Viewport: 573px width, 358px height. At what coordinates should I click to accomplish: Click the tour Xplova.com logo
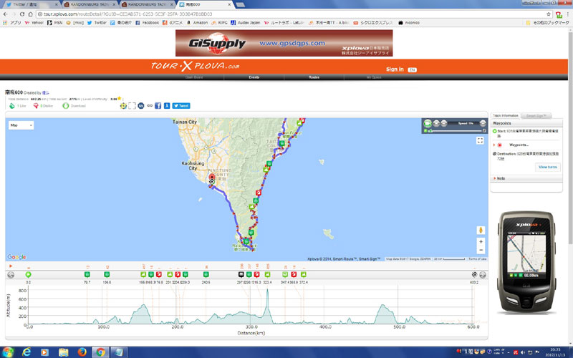196,66
